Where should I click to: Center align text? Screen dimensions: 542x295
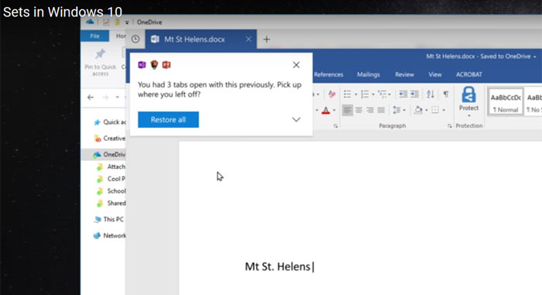coord(358,110)
